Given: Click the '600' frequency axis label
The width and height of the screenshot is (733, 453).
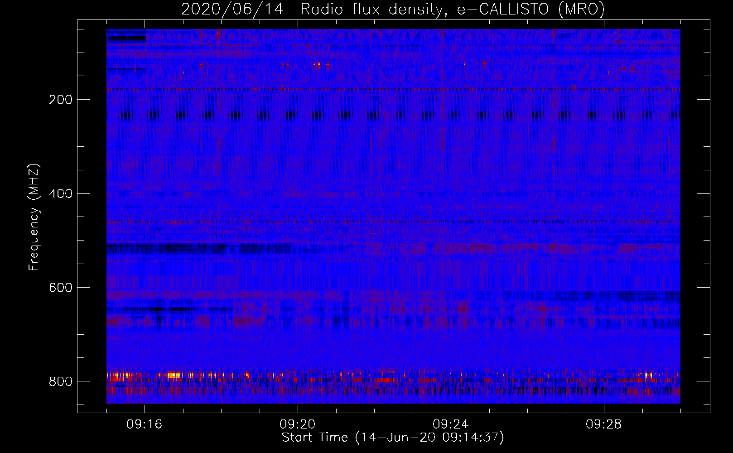Looking at the screenshot, I should coord(60,288).
